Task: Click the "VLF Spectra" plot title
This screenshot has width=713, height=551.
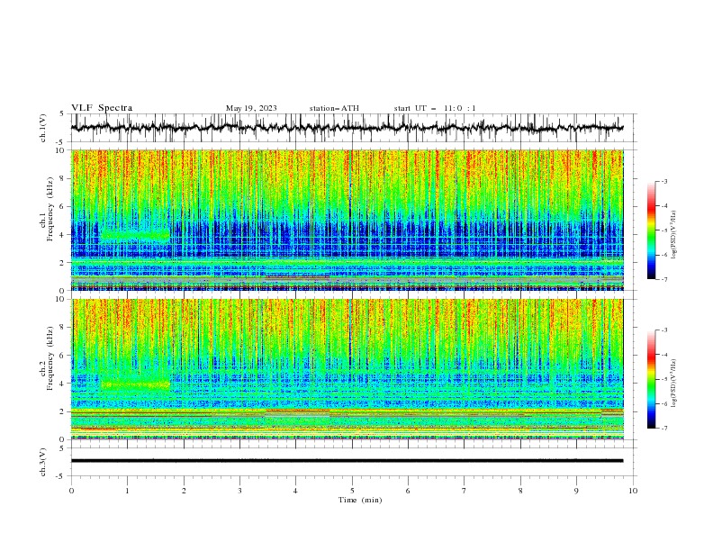Action: pos(102,108)
